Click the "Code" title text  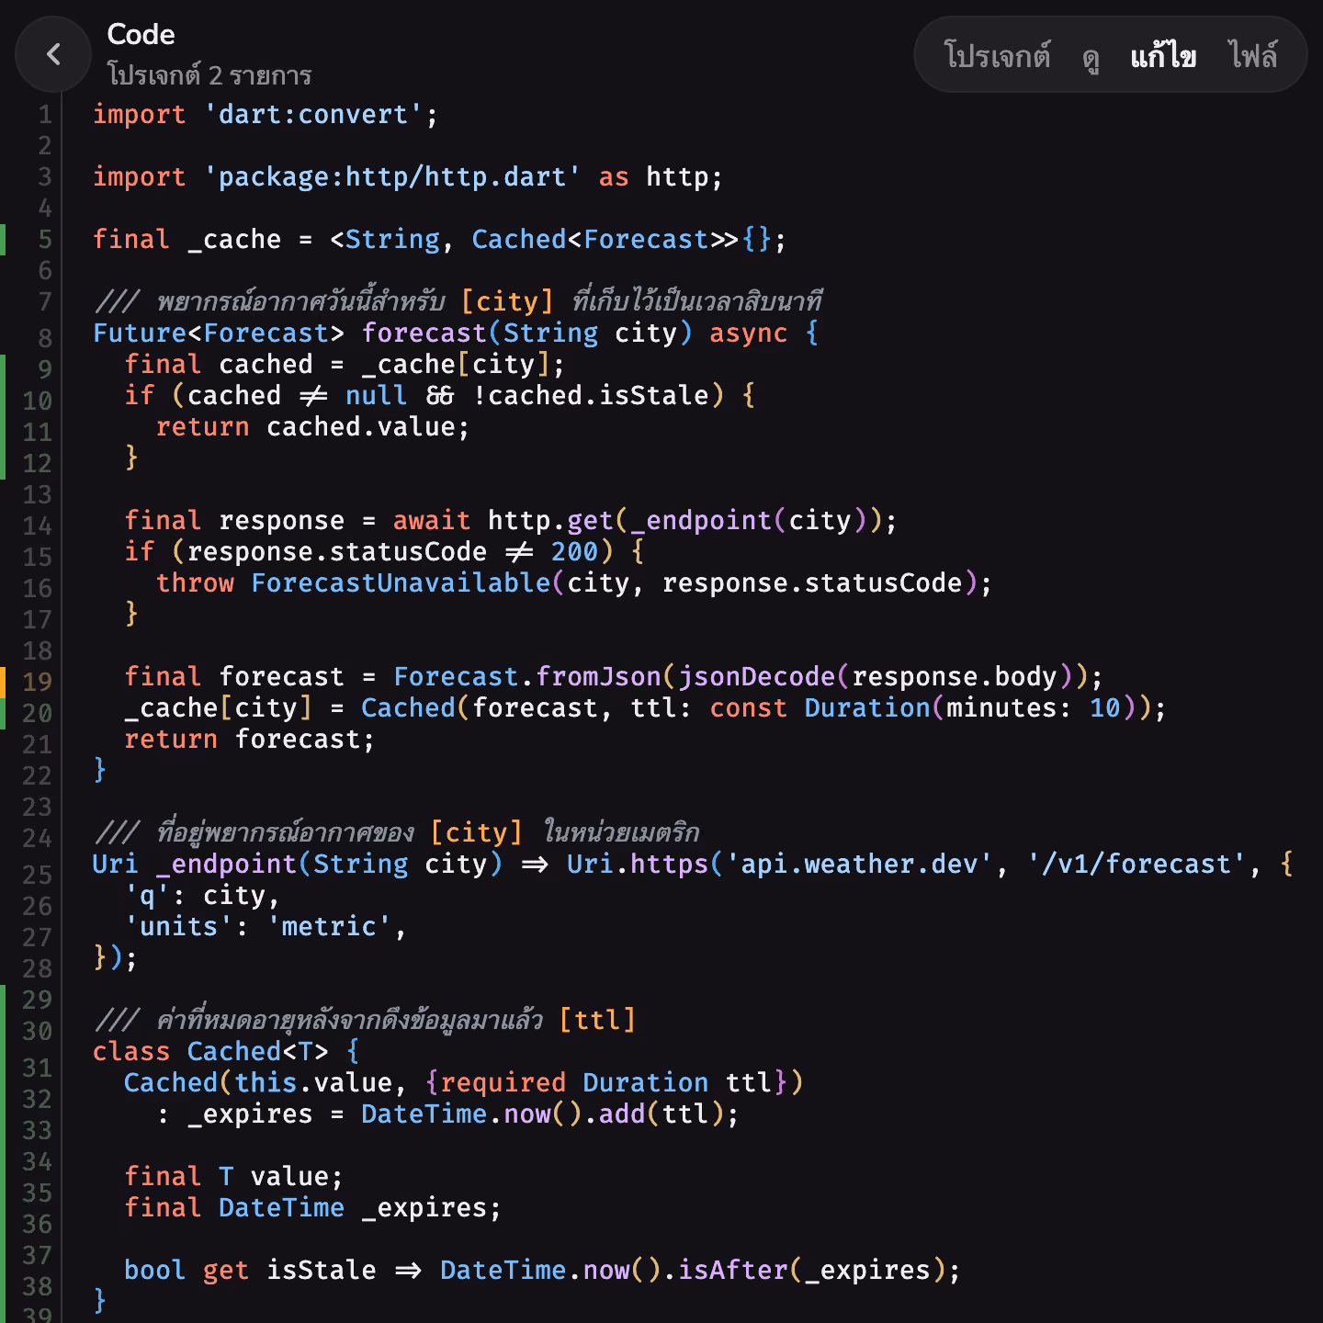click(141, 34)
